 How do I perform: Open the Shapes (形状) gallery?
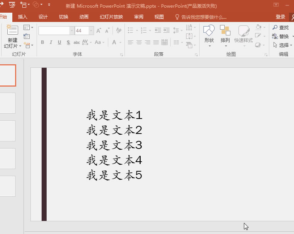click(x=209, y=35)
